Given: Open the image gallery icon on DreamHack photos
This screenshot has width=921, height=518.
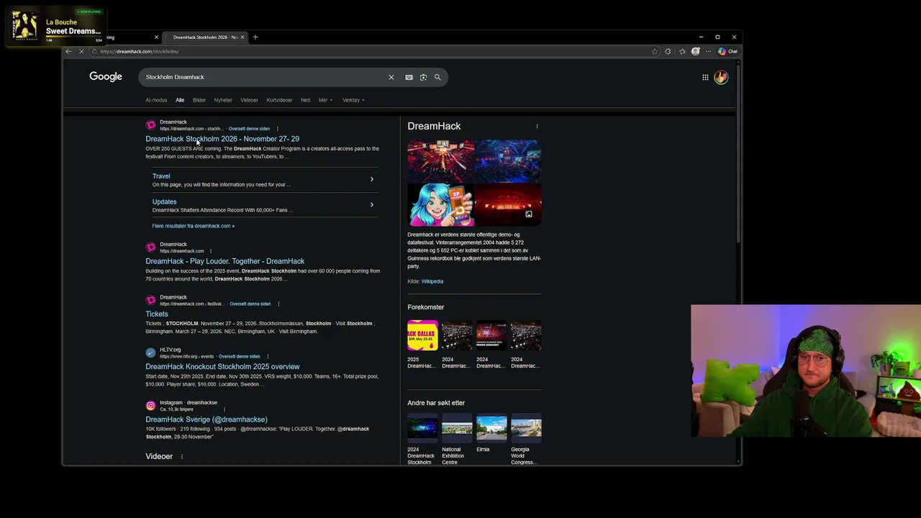Looking at the screenshot, I should click(528, 214).
